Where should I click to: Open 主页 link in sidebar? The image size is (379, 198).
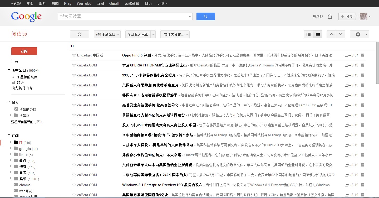pyautogui.click(x=15, y=61)
